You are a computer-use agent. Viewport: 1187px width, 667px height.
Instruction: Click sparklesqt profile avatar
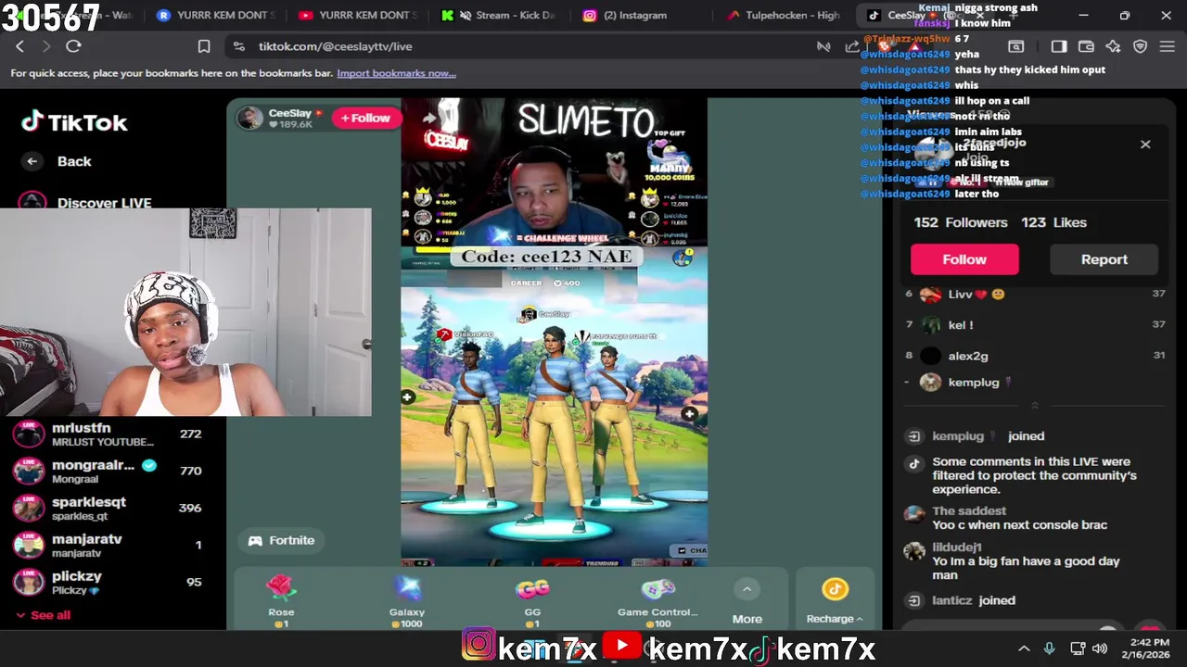[28, 508]
